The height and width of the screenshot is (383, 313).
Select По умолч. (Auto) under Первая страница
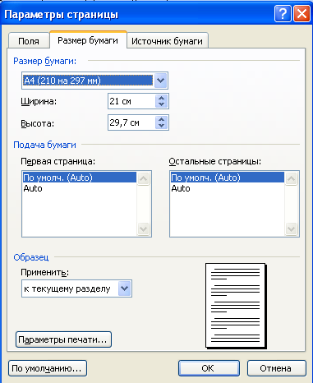tap(80, 178)
